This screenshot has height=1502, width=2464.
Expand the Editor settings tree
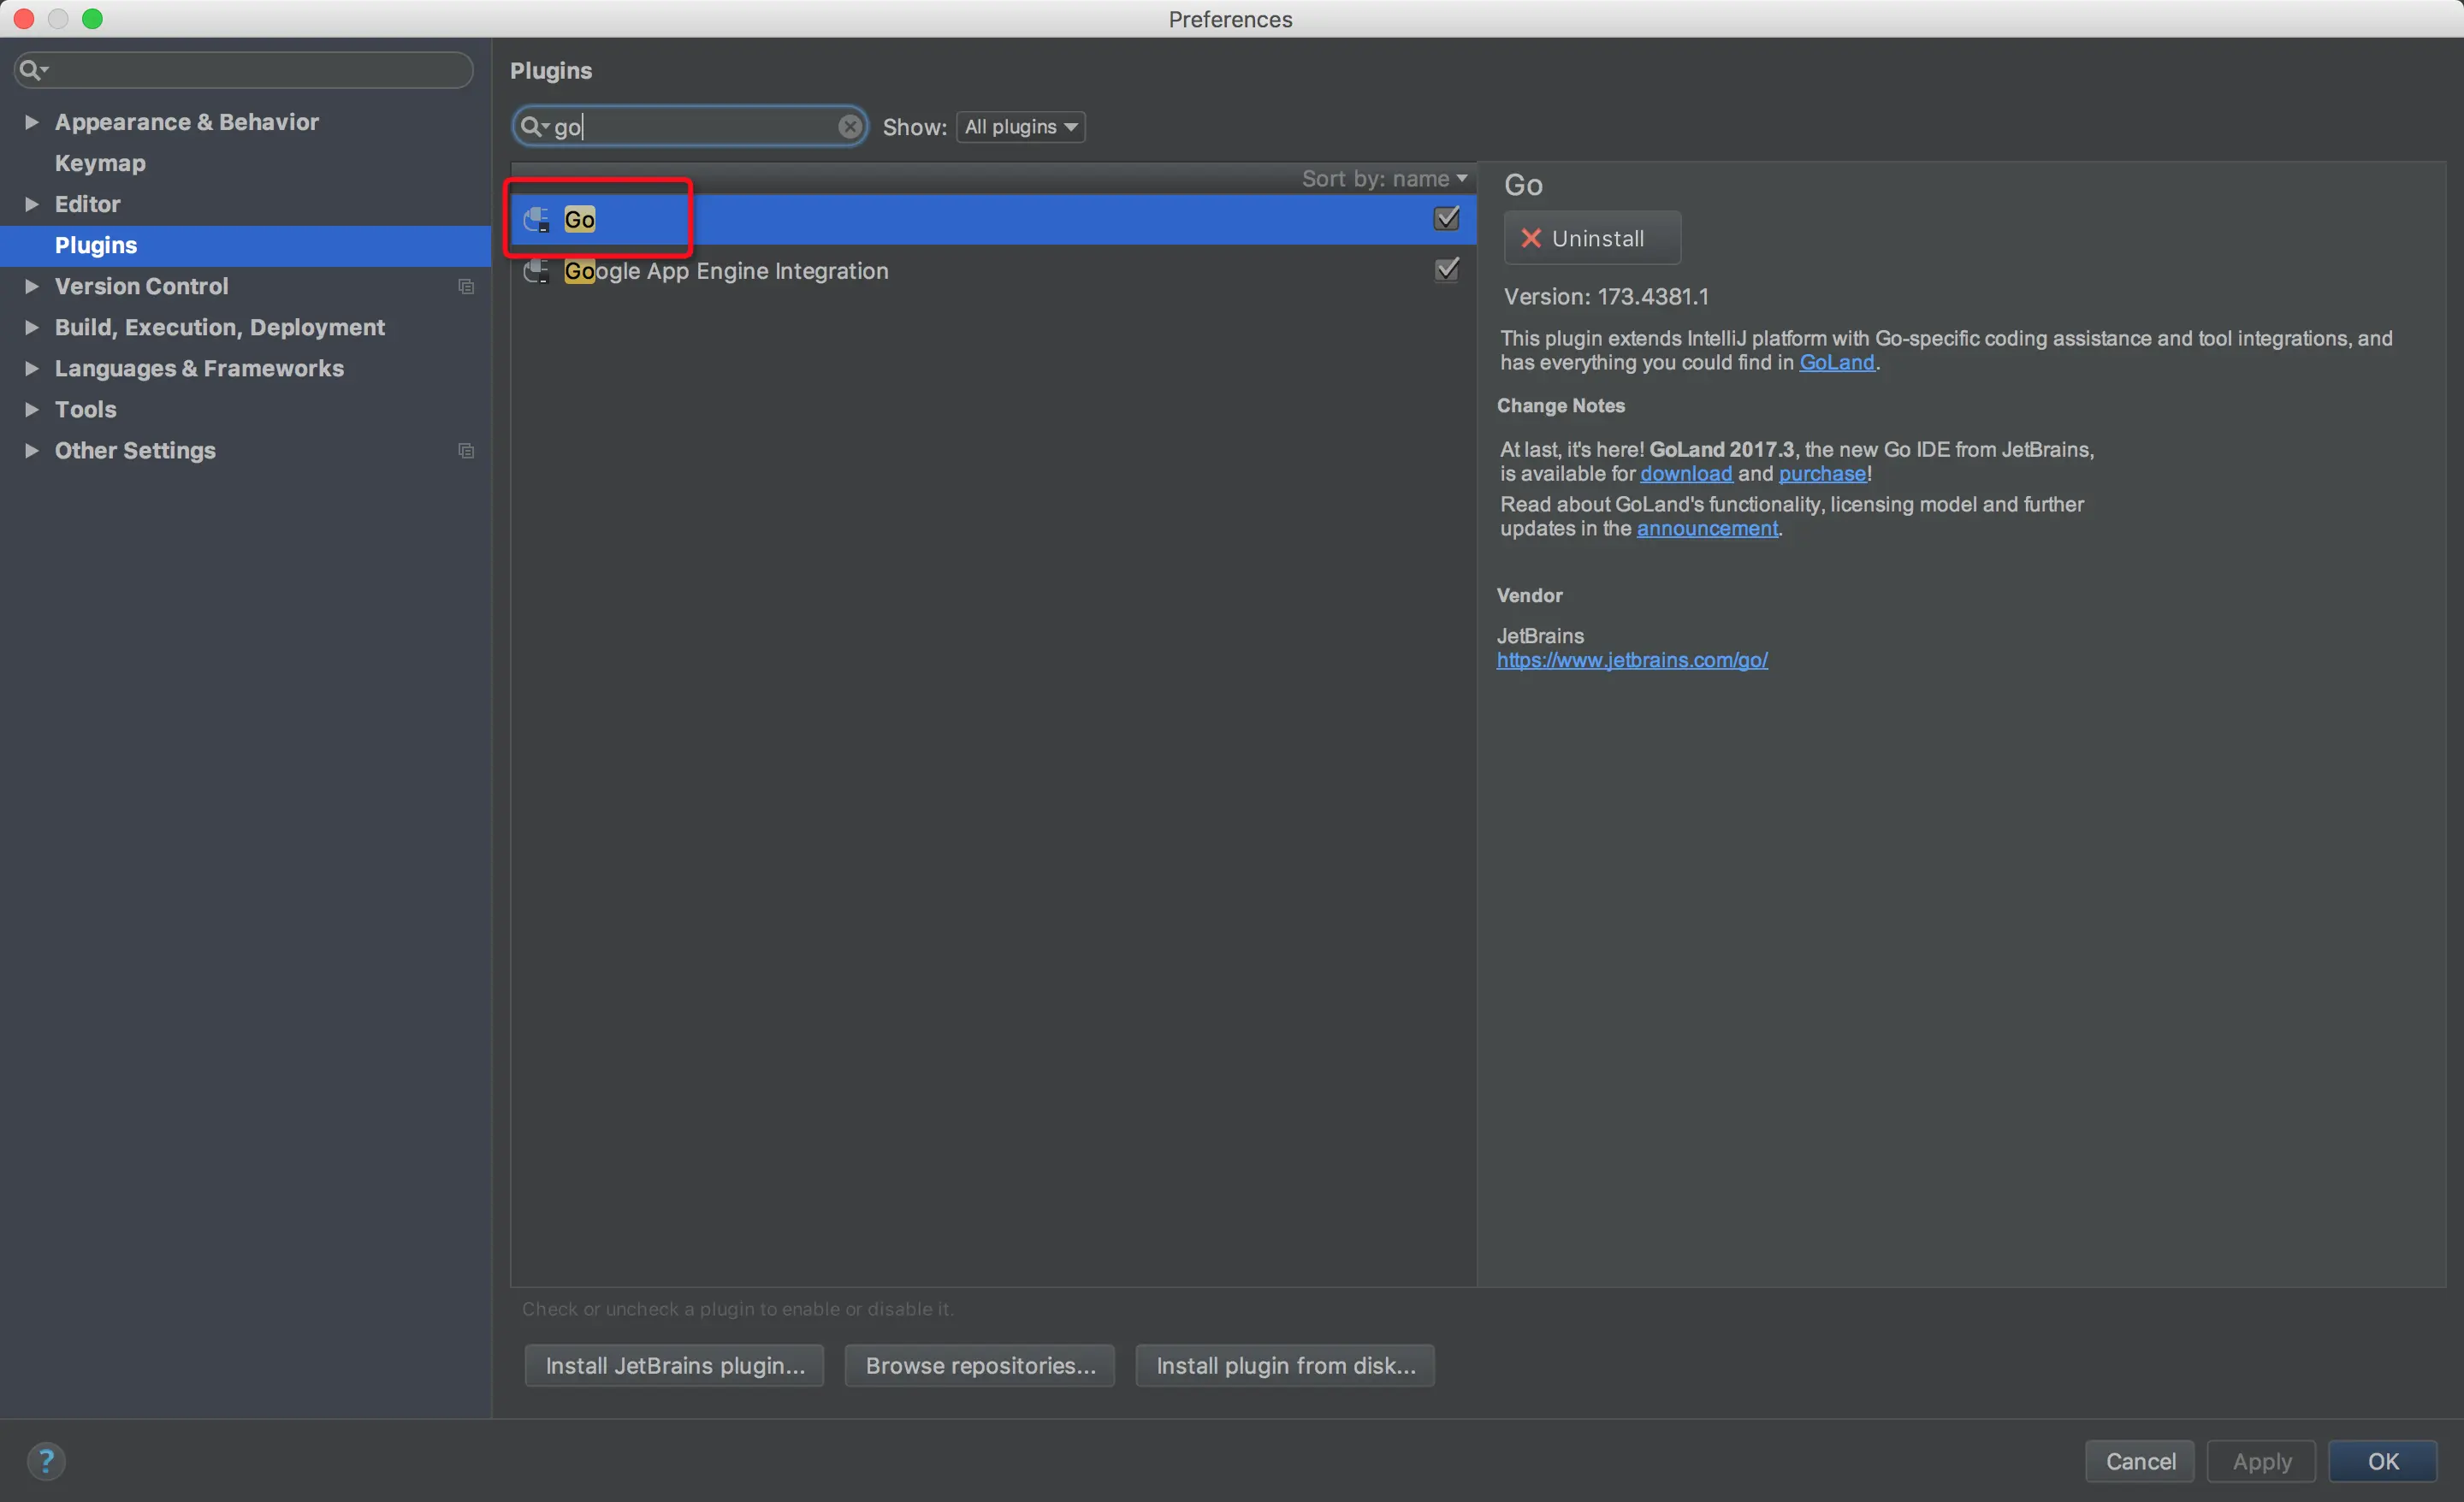click(x=32, y=204)
